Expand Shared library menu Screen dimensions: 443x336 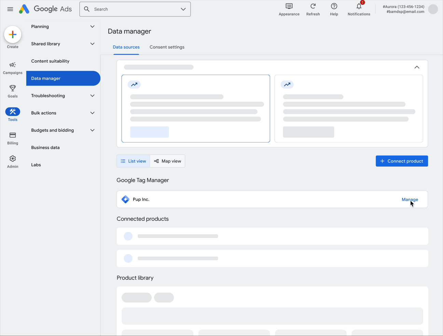[x=63, y=44]
